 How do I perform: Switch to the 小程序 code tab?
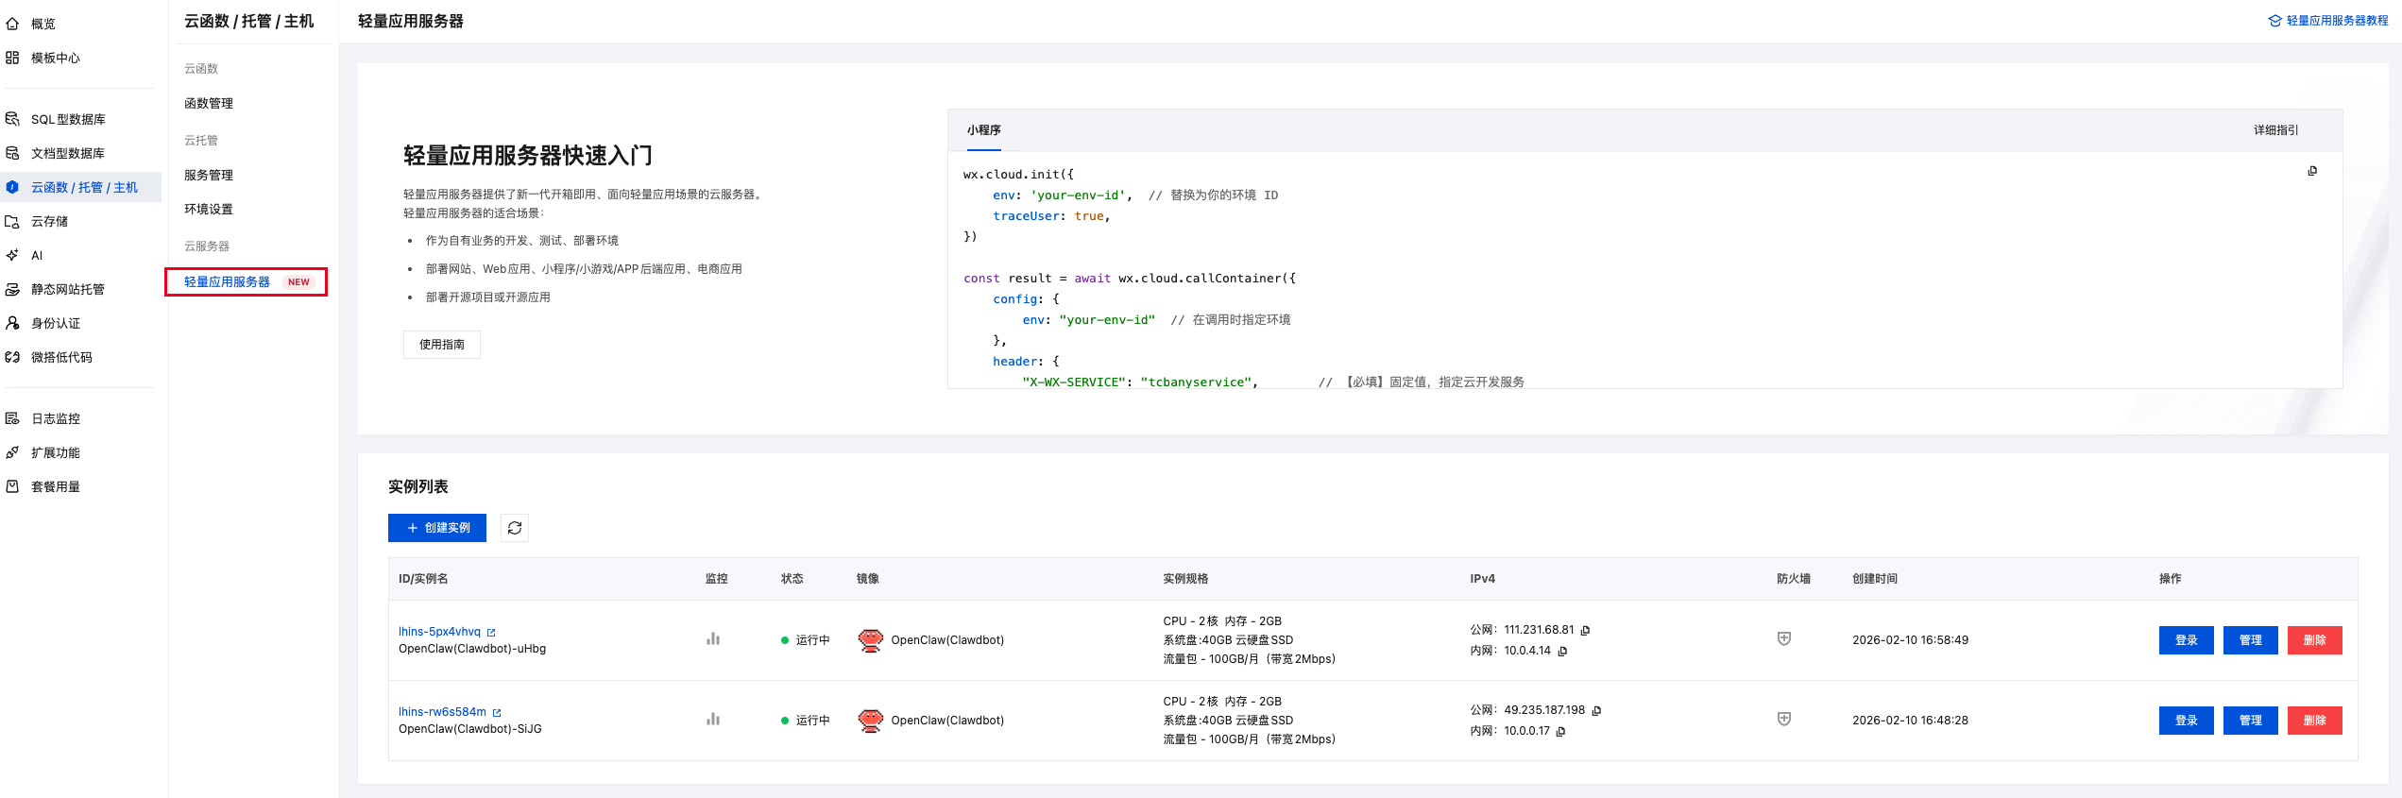point(983,130)
